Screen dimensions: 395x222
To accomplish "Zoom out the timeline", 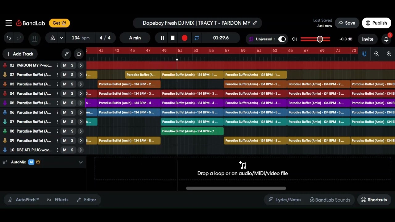I will point(376,54).
